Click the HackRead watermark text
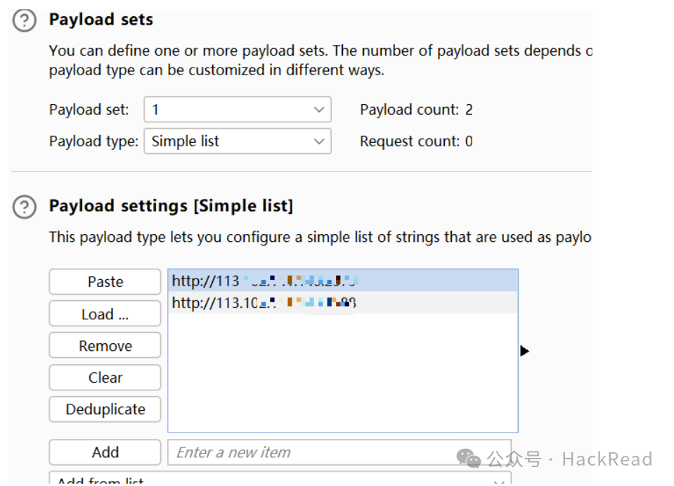This screenshot has width=674, height=486. [607, 459]
